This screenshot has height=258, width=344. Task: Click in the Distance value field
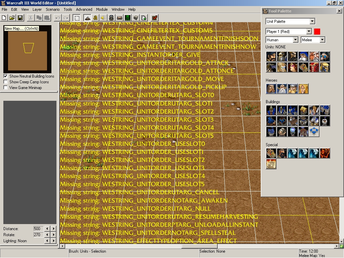pos(38,228)
